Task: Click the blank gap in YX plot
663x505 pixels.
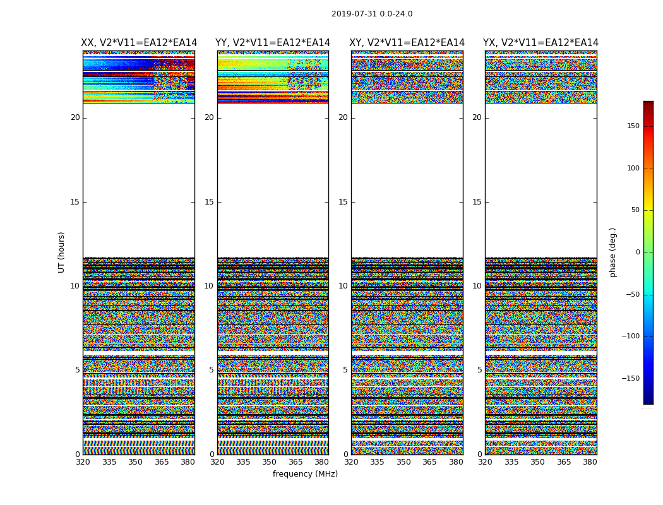Action: pos(541,180)
